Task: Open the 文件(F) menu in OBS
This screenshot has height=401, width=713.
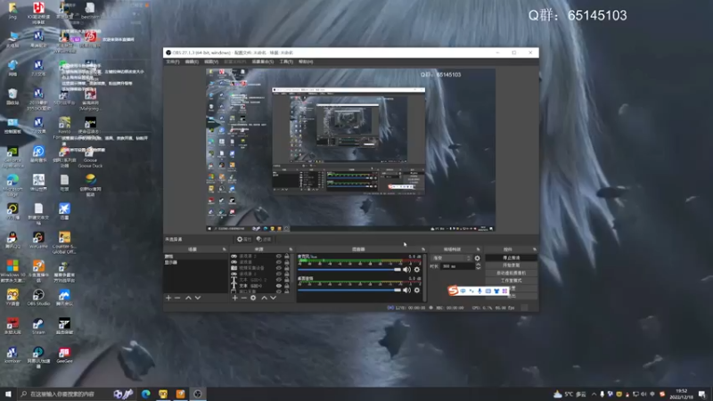Action: coord(173,61)
